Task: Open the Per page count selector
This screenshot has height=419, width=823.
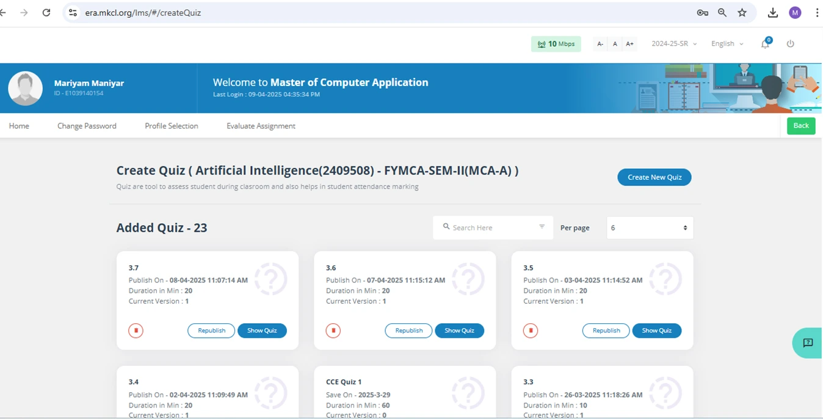Action: (649, 227)
